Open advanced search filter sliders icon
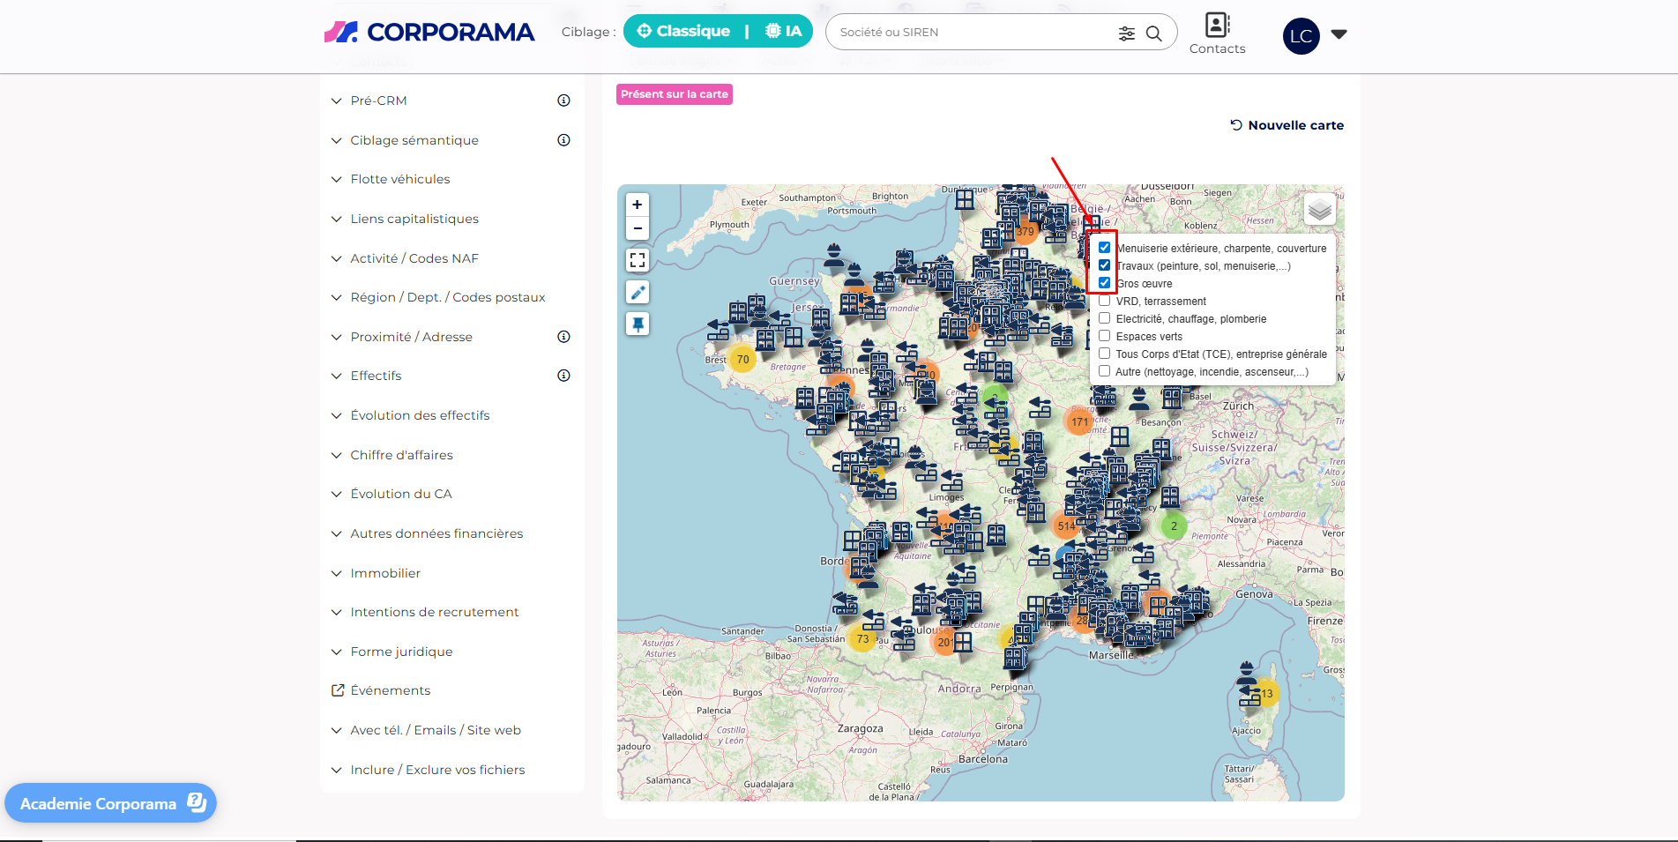The width and height of the screenshot is (1678, 842). pyautogui.click(x=1126, y=34)
